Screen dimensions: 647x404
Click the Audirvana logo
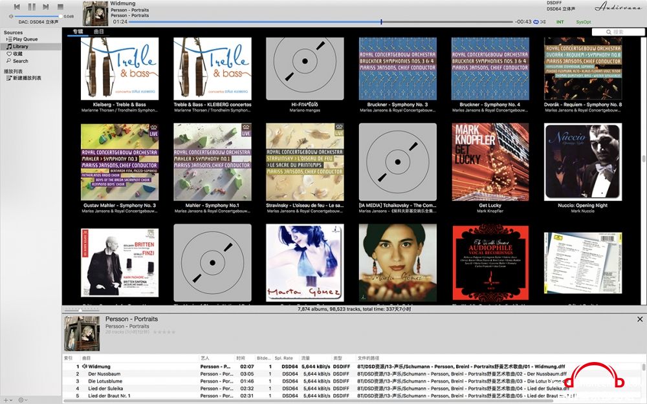(x=618, y=7)
